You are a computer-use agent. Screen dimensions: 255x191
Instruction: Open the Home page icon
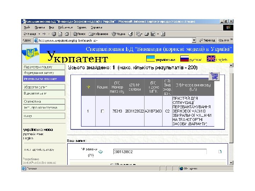[67, 34]
